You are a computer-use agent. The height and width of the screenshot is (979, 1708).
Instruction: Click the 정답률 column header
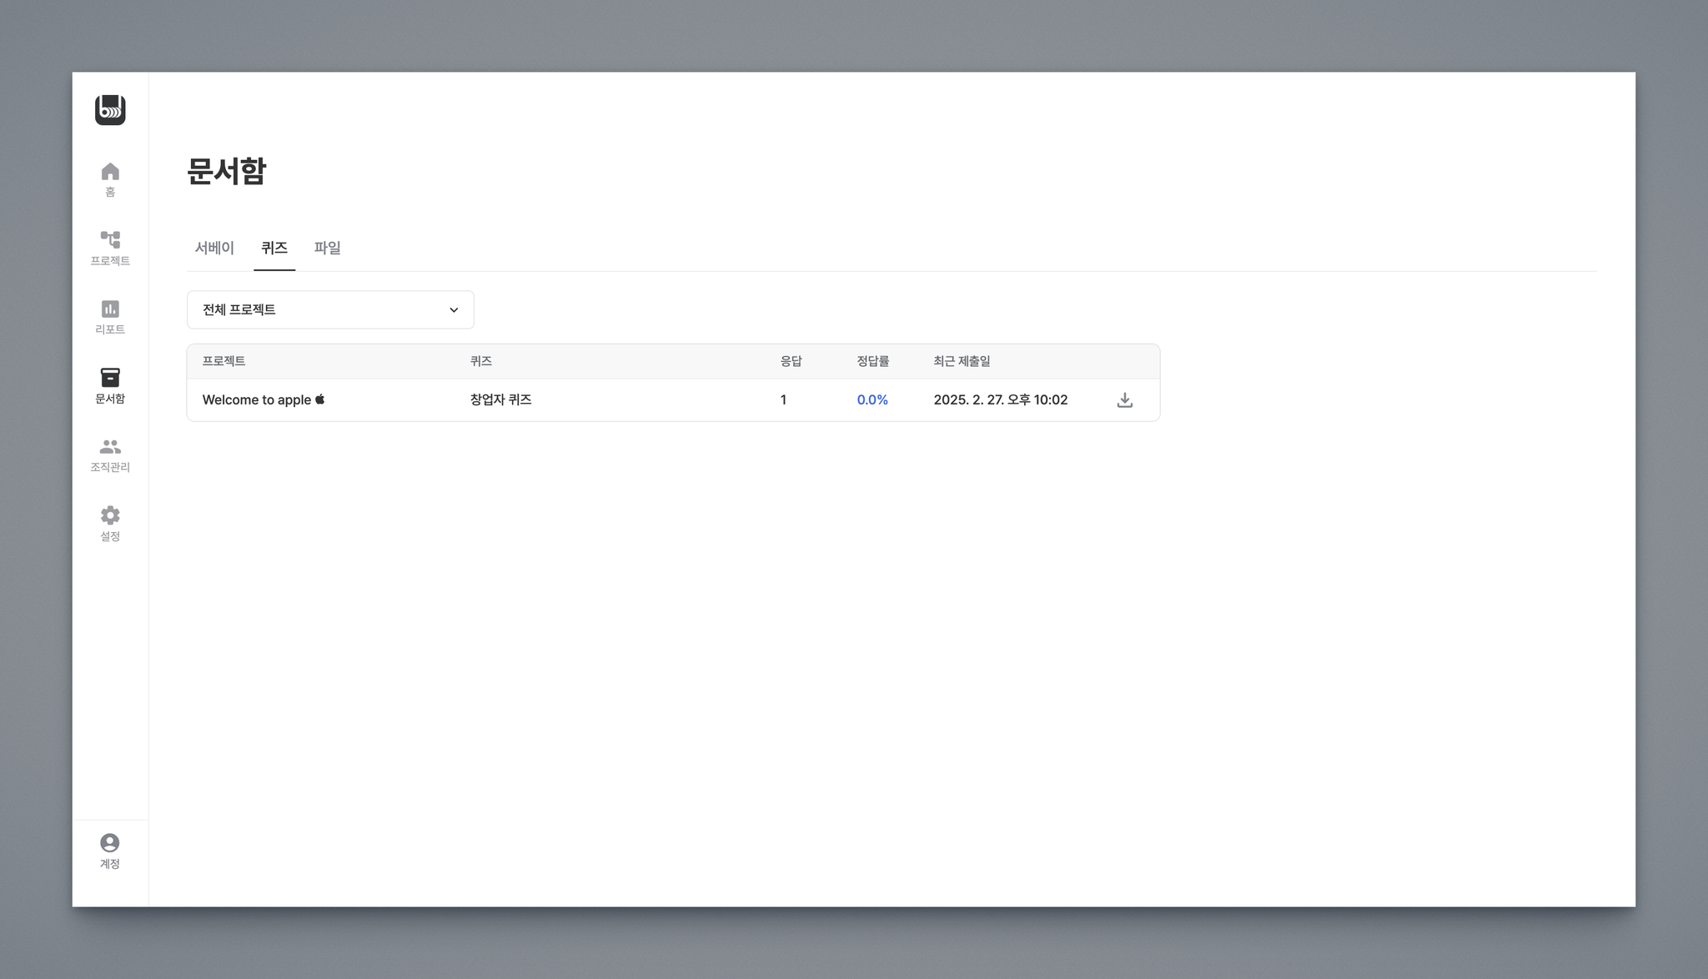(872, 361)
